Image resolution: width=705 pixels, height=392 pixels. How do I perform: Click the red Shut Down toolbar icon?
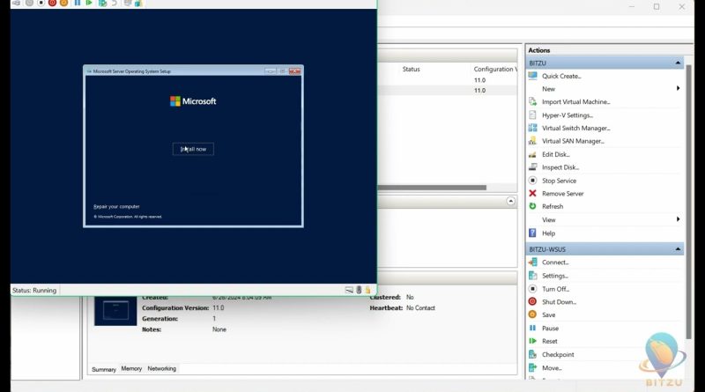pyautogui.click(x=52, y=3)
